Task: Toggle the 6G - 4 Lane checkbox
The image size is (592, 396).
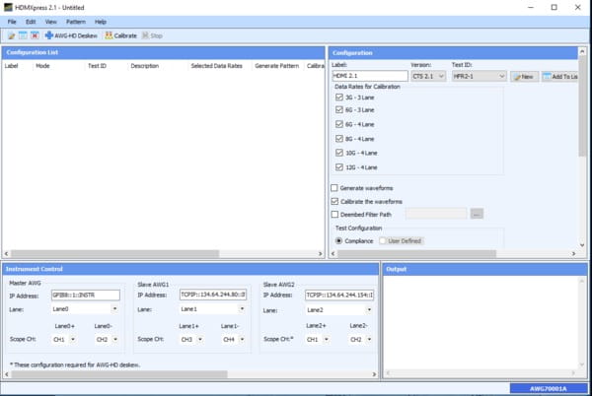Action: point(339,124)
